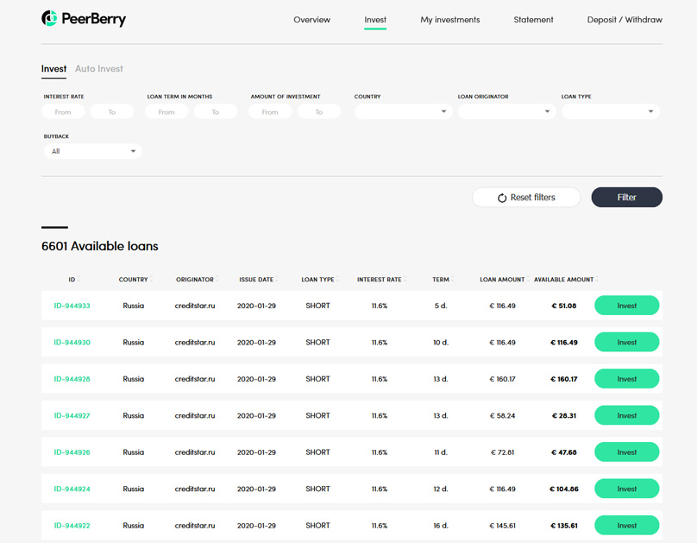697x543 pixels.
Task: Open the Statement page
Action: click(533, 20)
